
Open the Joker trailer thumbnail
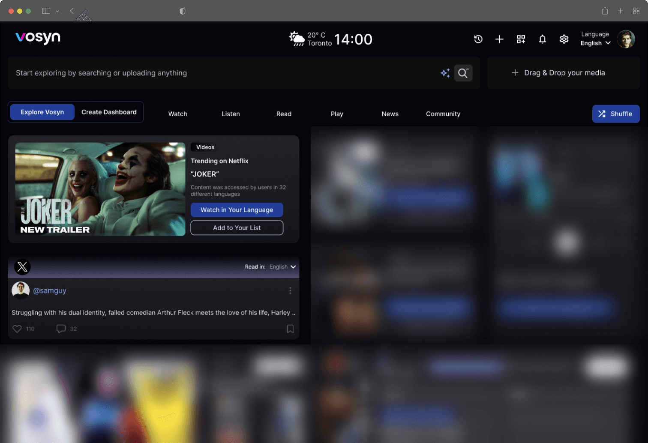(100, 189)
